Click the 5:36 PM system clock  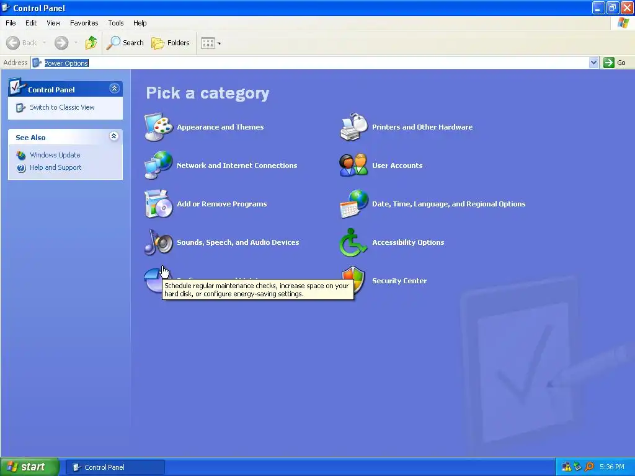coord(612,467)
